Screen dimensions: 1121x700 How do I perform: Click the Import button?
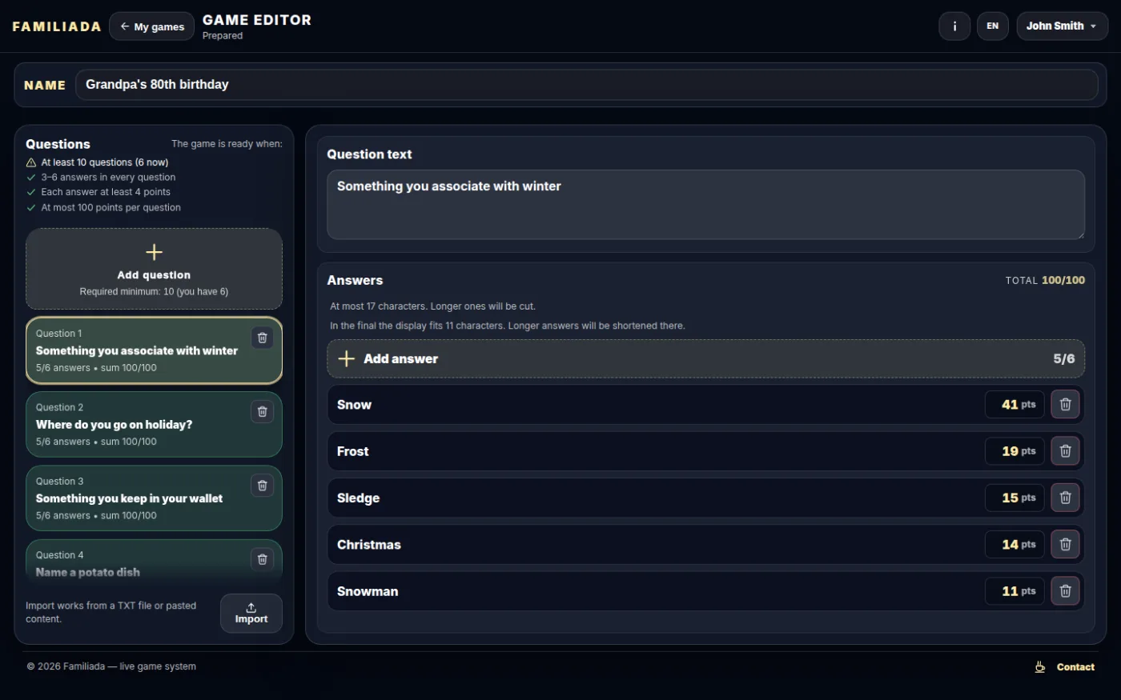coord(251,614)
